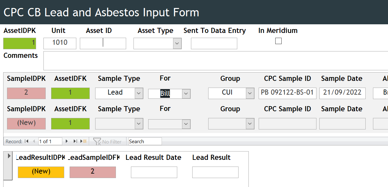Go to previous record arrow
Screen dimensions: 388x187
[x=34, y=141]
